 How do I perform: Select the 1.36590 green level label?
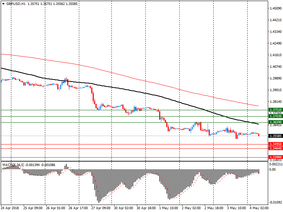coord(276,122)
